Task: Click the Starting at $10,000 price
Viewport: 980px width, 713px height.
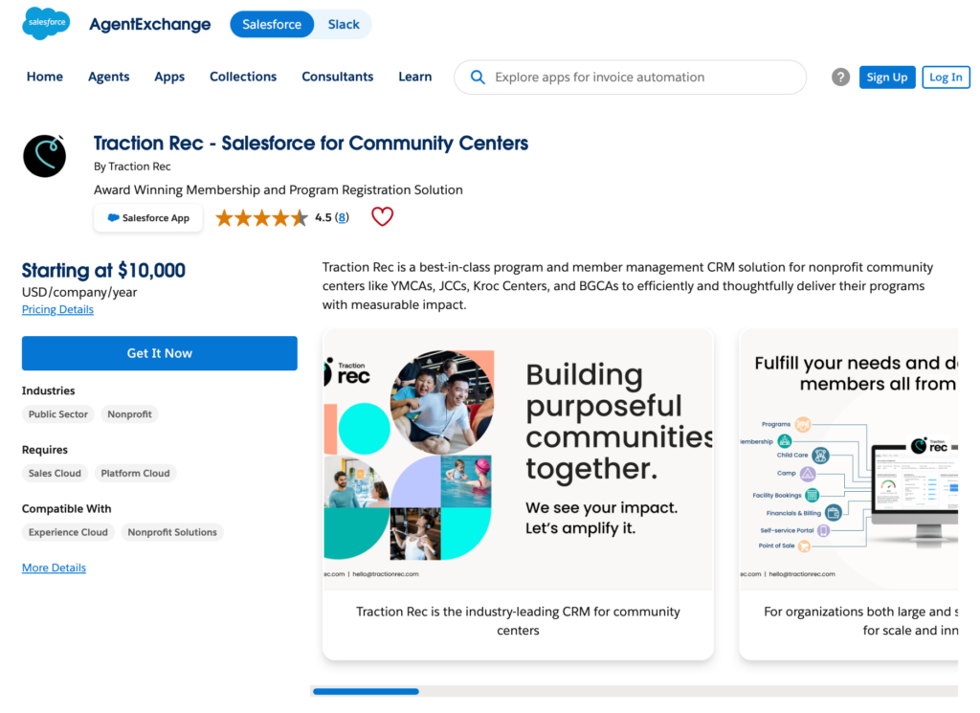Action: (x=103, y=270)
